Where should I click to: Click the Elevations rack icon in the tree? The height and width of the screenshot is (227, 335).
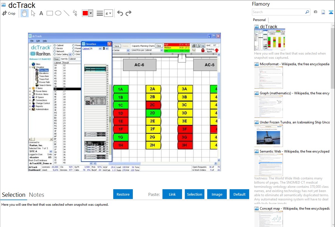tap(37, 73)
